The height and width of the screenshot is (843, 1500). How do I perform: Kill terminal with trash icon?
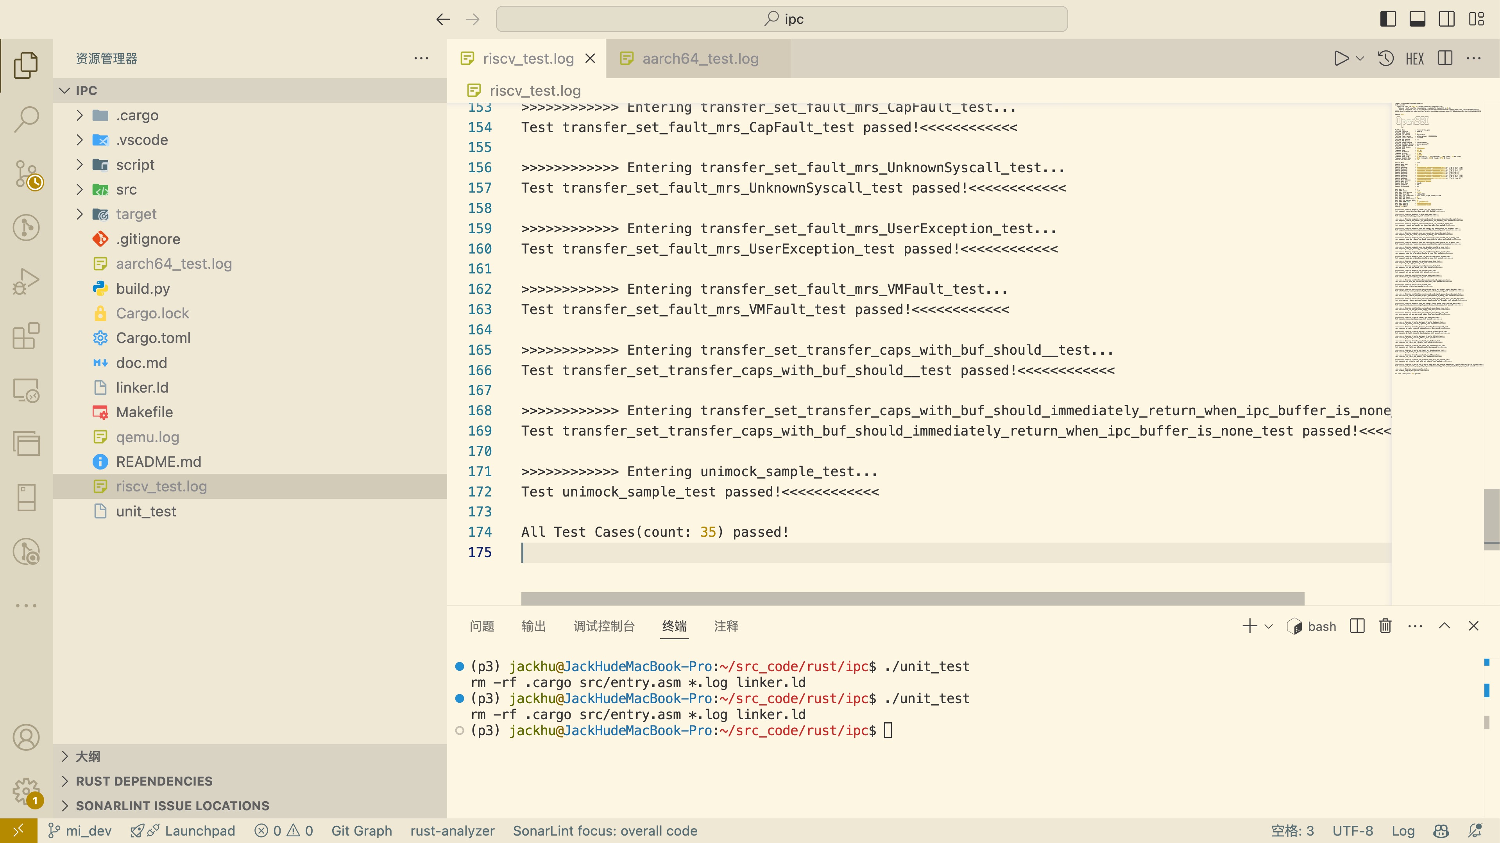point(1385,626)
